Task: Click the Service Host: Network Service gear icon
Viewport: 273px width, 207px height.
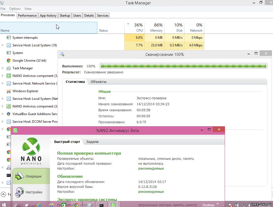Action: pos(8,83)
